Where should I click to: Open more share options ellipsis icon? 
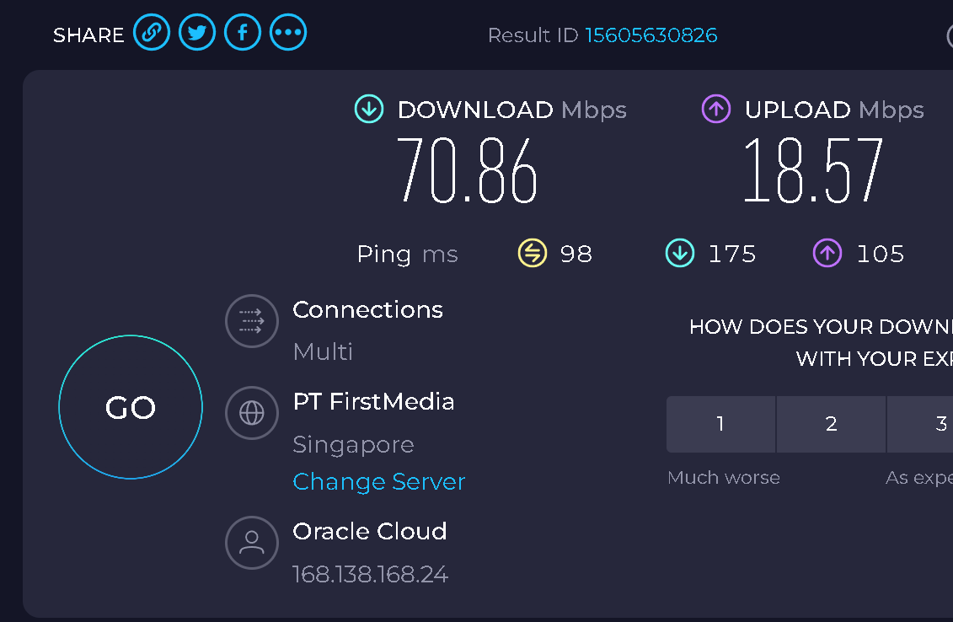click(x=288, y=32)
